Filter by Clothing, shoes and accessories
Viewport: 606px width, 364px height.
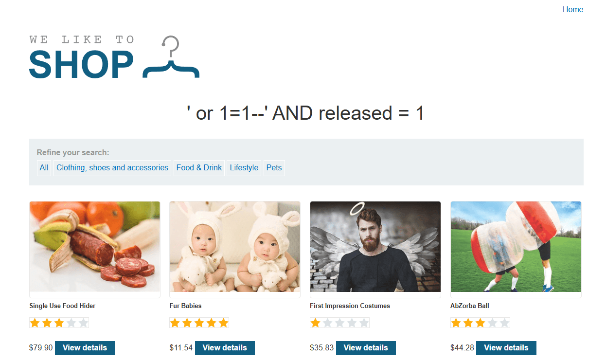112,168
